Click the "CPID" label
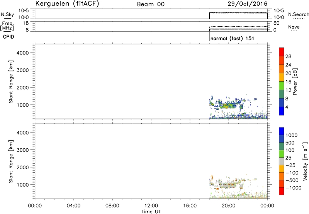 click(x=8, y=37)
